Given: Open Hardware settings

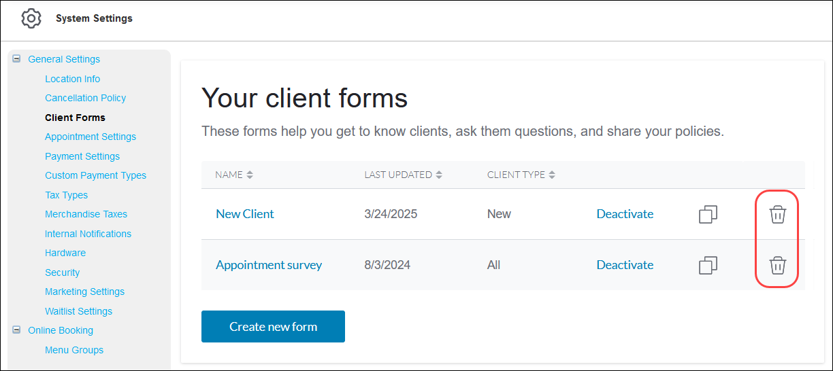Looking at the screenshot, I should point(65,253).
